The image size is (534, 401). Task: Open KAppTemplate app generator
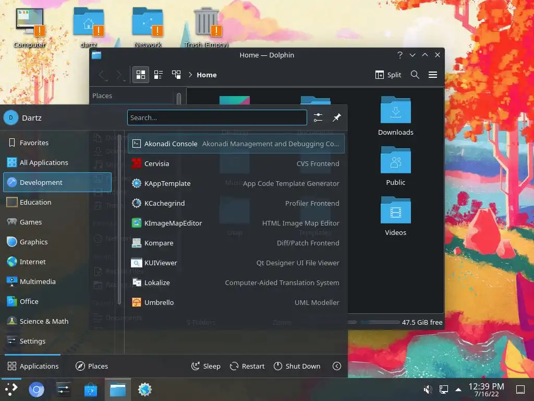(236, 183)
